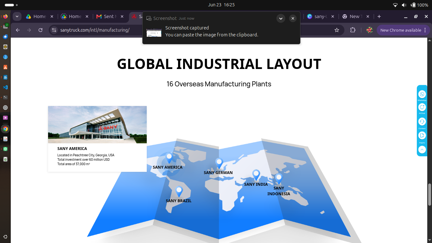Image resolution: width=432 pixels, height=243 pixels.
Task: Open the Inquiry form icon
Action: pyautogui.click(x=422, y=135)
